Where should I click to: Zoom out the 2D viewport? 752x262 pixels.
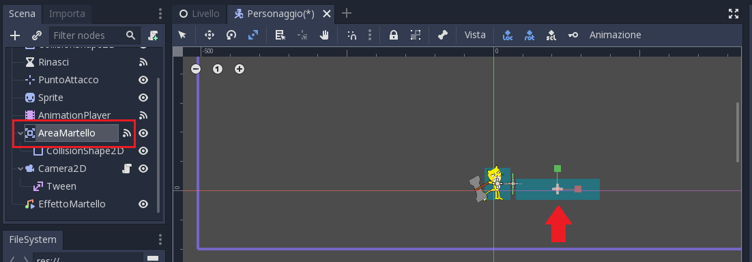coord(196,69)
